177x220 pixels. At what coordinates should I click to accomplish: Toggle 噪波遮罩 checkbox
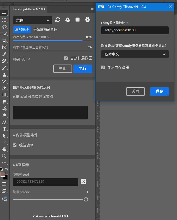[15, 145]
